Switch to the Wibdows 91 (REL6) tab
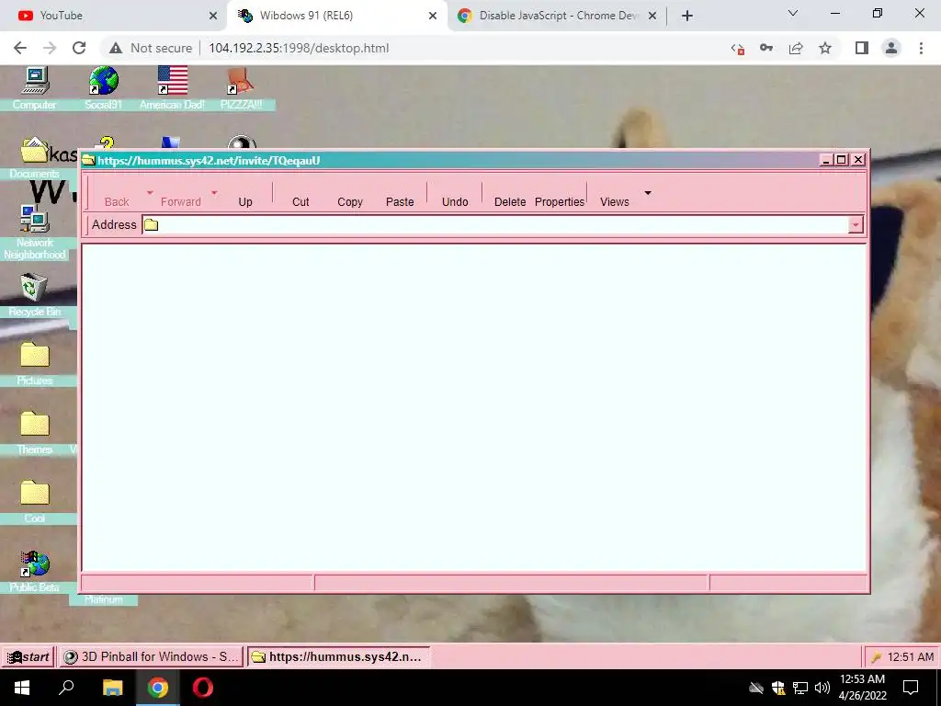Image resolution: width=941 pixels, height=706 pixels. pyautogui.click(x=337, y=16)
